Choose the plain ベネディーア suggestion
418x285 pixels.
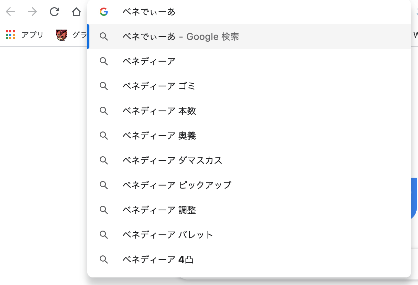149,61
